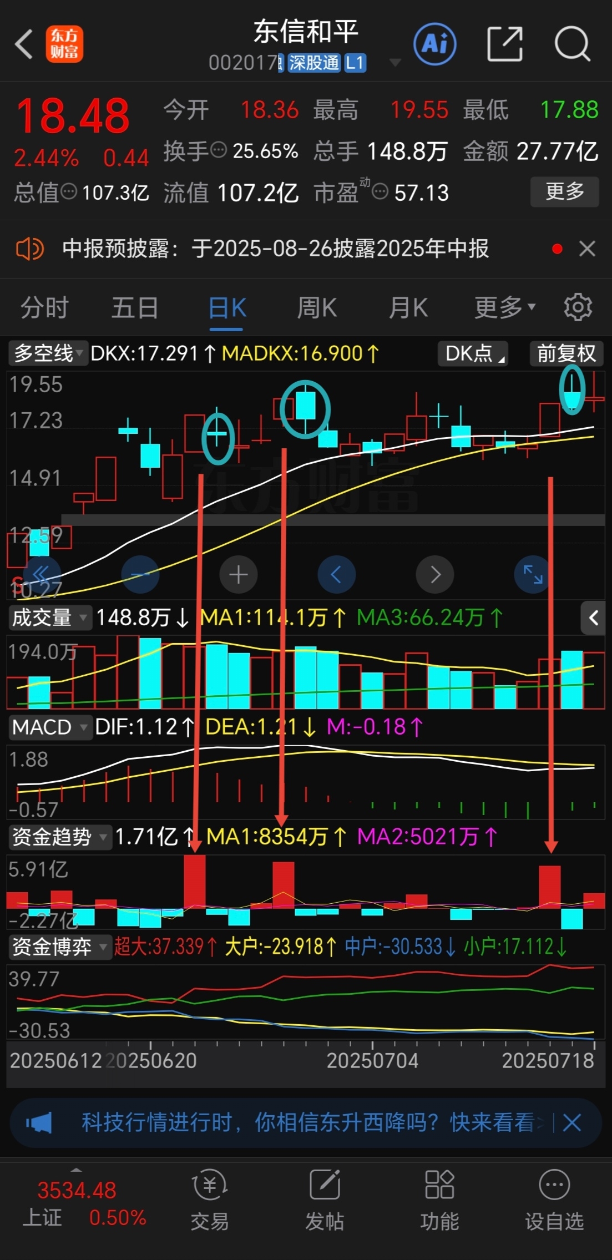The width and height of the screenshot is (612, 1260).
Task: Open chart settings gear
Action: [578, 307]
